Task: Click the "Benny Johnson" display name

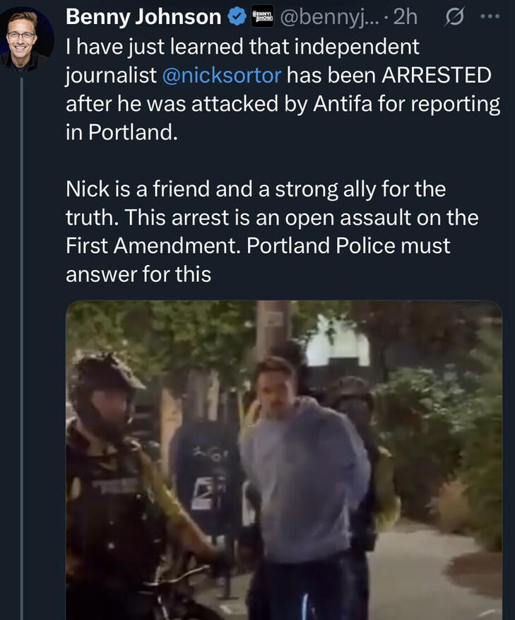Action: click(143, 18)
